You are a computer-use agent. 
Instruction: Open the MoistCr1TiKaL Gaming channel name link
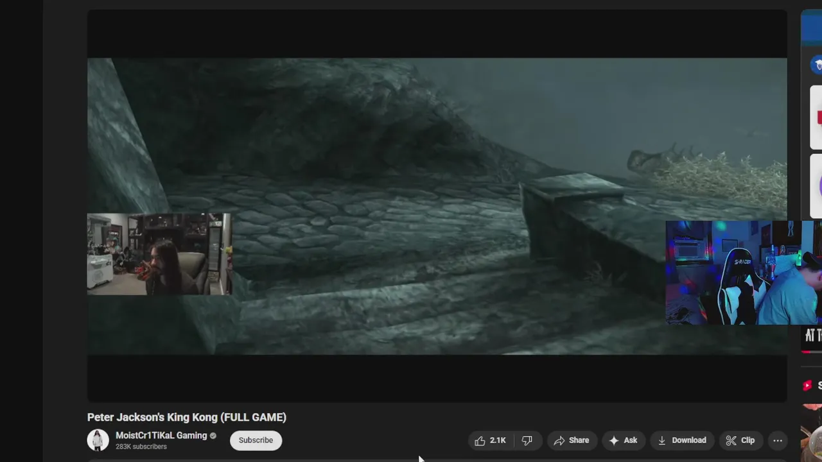[161, 435]
